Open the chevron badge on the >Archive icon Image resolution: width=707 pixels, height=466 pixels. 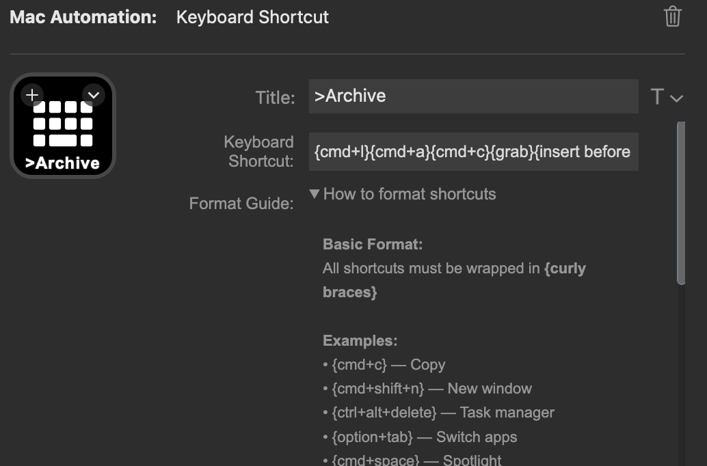[94, 95]
